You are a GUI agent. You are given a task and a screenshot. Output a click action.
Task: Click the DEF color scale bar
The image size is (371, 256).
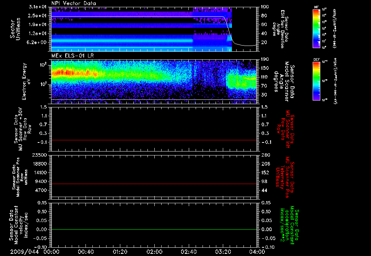click(317, 81)
